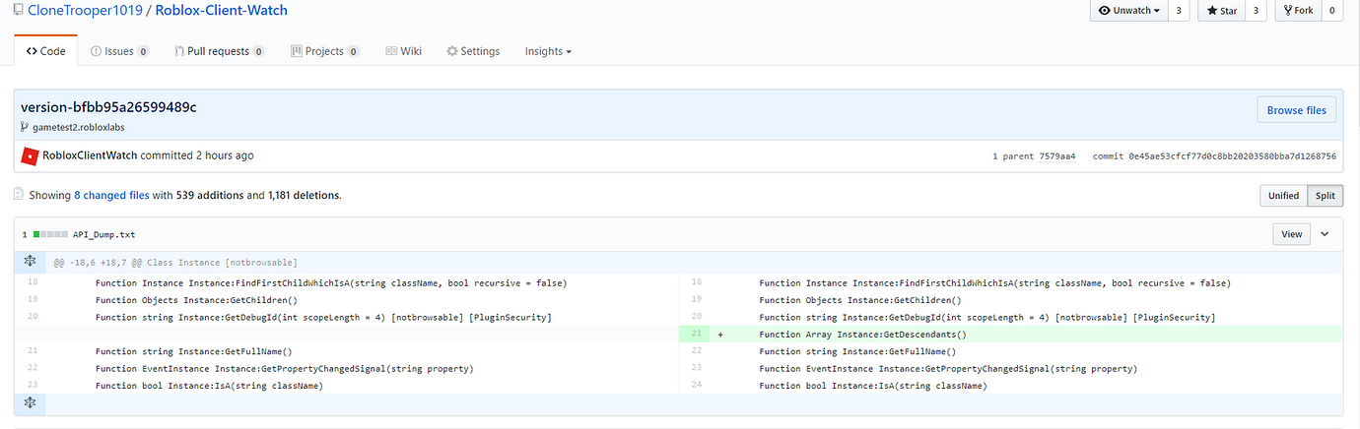Image resolution: width=1360 pixels, height=429 pixels.
Task: Click the right-side GetChildren() line
Action: (x=859, y=300)
